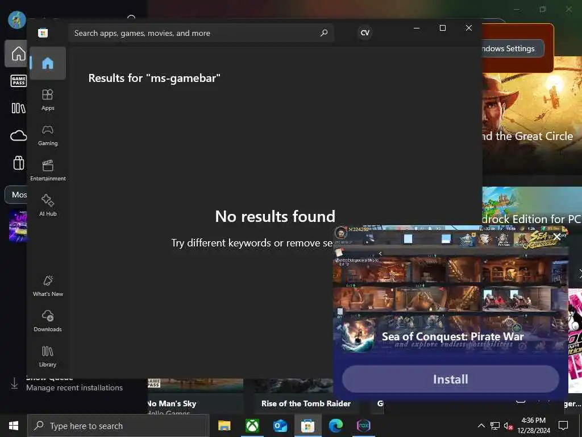The image size is (582, 437).
Task: Open Library in Store sidebar
Action: pyautogui.click(x=48, y=356)
